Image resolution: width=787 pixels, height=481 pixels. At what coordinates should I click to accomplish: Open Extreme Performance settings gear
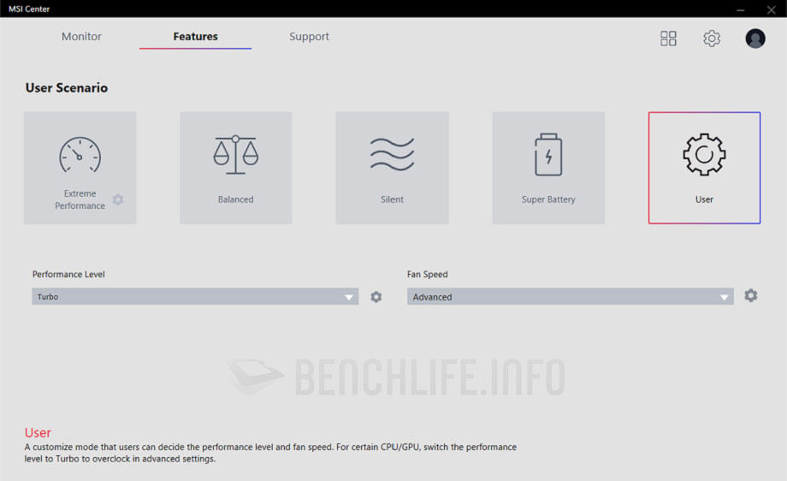click(x=118, y=199)
